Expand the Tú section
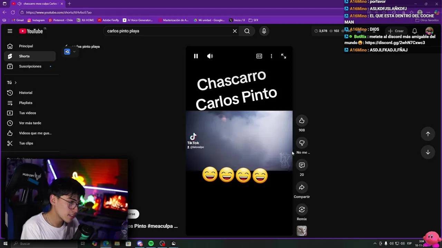This screenshot has height=248, width=442. pos(12,83)
